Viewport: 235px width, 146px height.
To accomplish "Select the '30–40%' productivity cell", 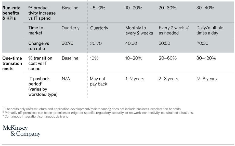I will [x=205, y=8].
